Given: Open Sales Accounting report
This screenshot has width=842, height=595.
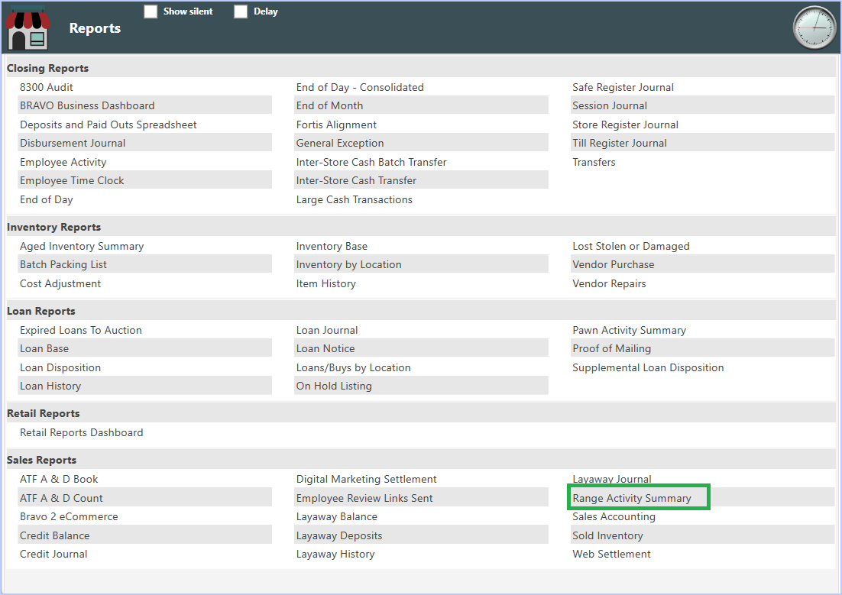Looking at the screenshot, I should pos(614,516).
